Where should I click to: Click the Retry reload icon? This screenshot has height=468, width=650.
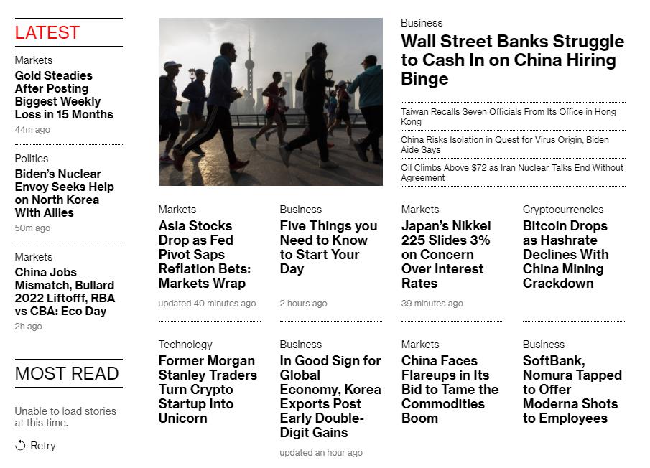[20, 446]
